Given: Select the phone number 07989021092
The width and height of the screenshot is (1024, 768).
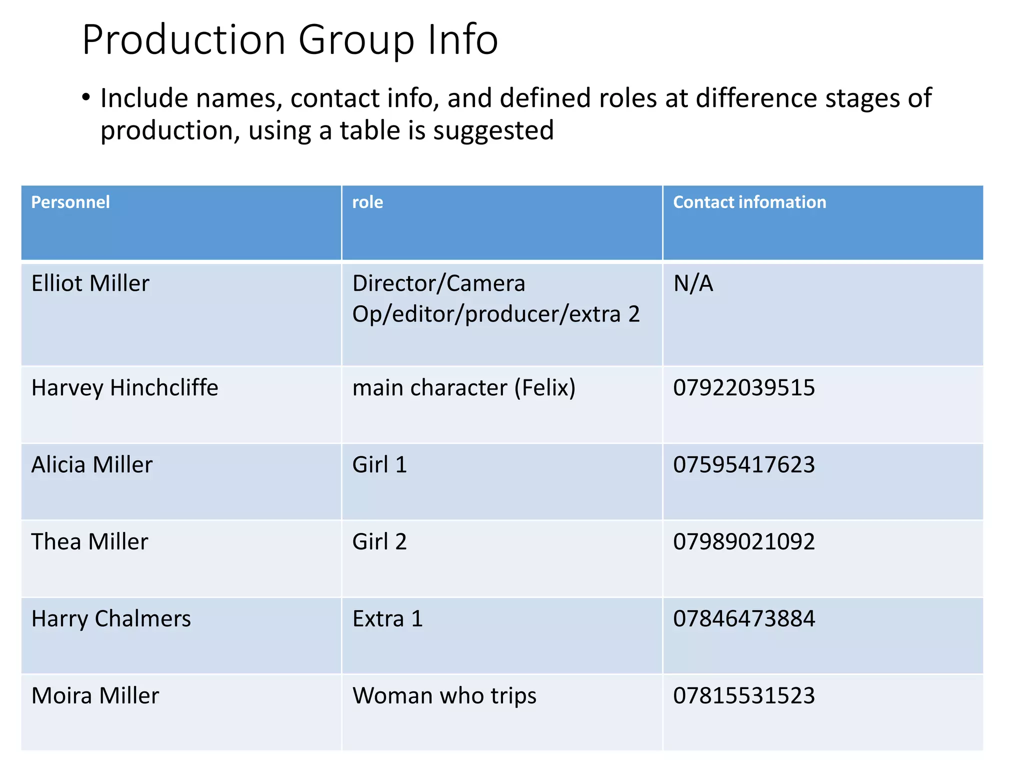Looking at the screenshot, I should (744, 542).
